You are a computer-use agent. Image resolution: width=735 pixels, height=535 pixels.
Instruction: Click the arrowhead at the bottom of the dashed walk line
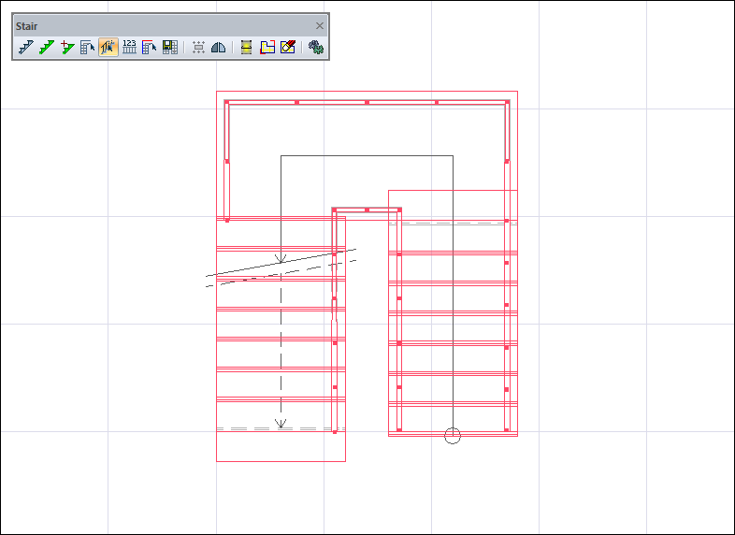coord(281,424)
